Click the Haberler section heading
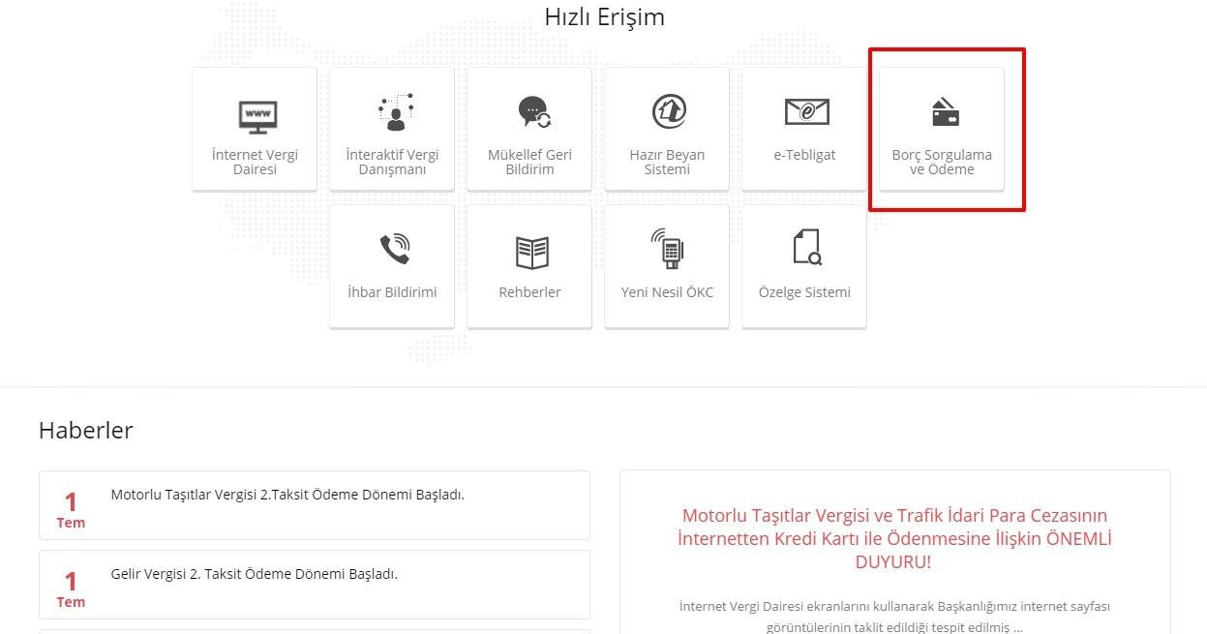 [85, 431]
